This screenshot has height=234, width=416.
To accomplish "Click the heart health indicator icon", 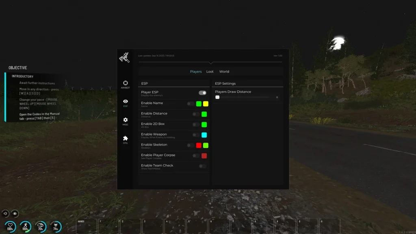I will tap(10, 226).
